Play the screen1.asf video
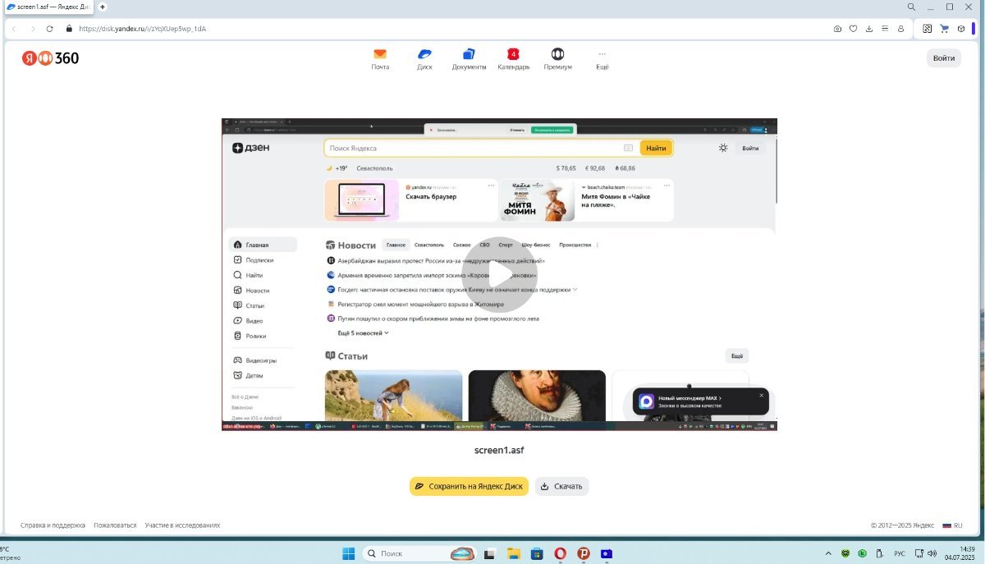This screenshot has height=564, width=985. (499, 274)
